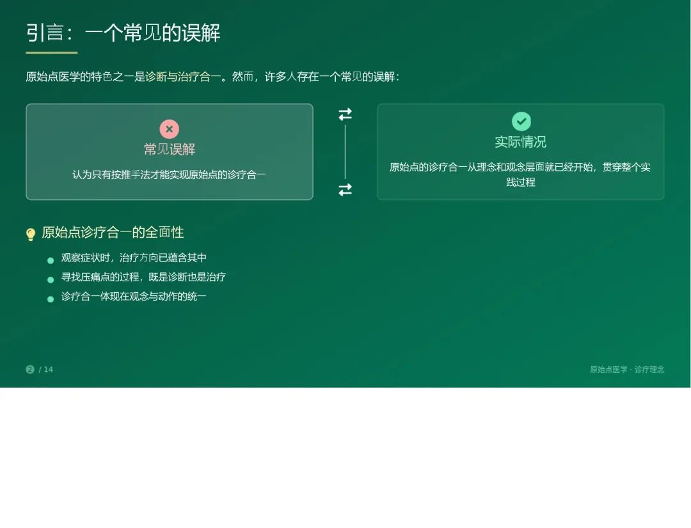Click the heading 原始点诊疗合一的全面性
This screenshot has height=528, width=691.
(113, 233)
